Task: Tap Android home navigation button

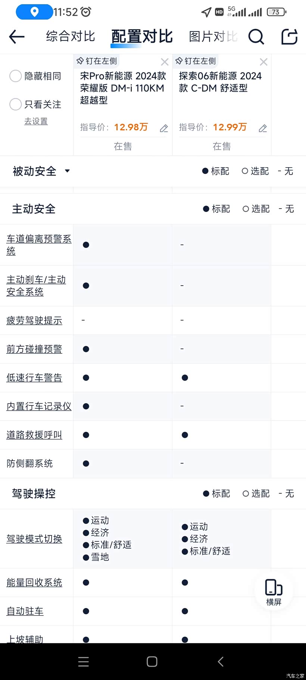Action: (152, 662)
